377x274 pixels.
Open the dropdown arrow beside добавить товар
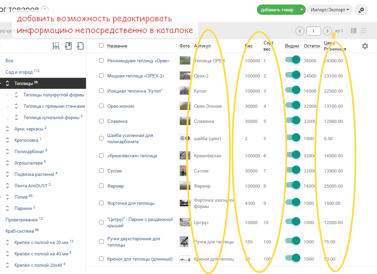point(301,10)
